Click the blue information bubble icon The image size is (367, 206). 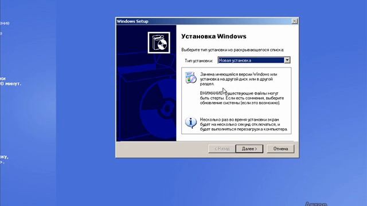191,122
